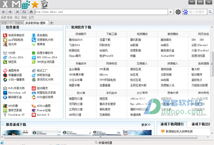
Task: Click the 百度杀毒软件 green icon
Action: tap(34, 53)
